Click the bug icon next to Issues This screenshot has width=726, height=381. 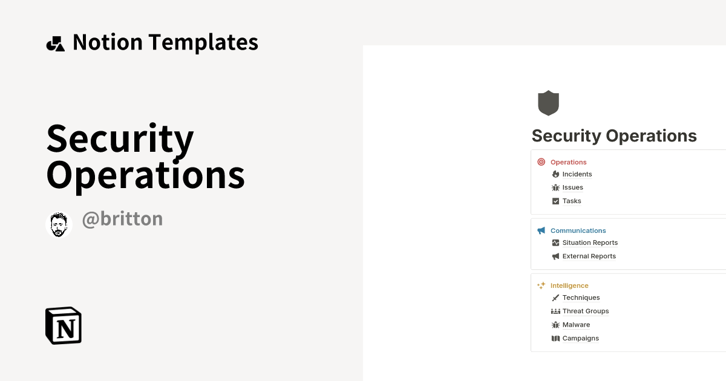point(555,187)
